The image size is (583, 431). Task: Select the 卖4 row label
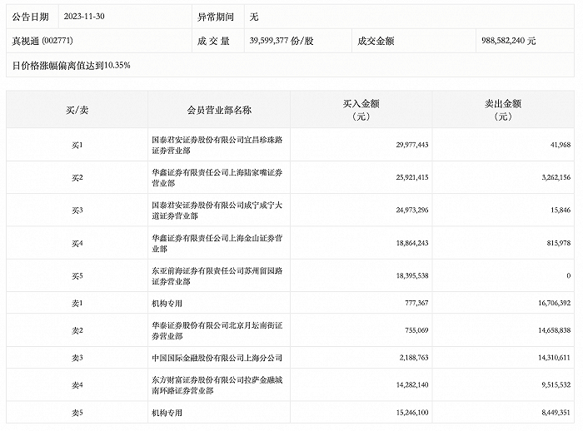tap(77, 385)
